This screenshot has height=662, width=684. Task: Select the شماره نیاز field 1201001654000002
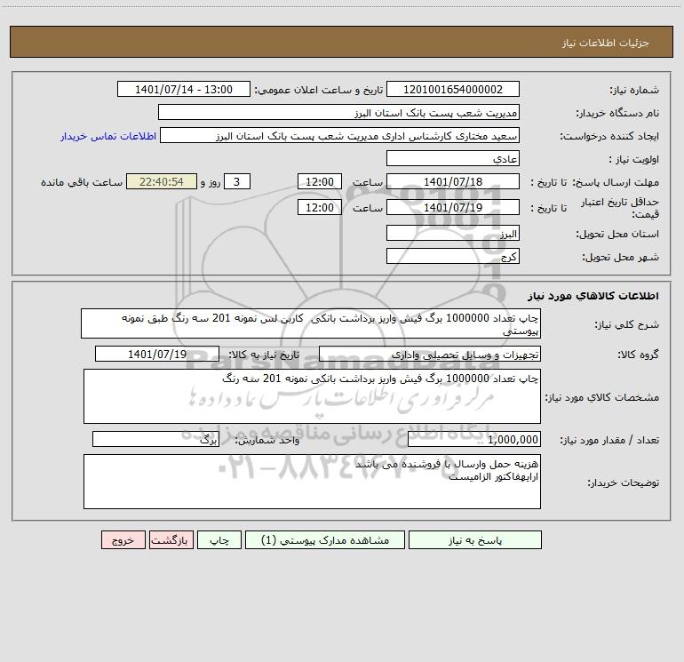453,89
